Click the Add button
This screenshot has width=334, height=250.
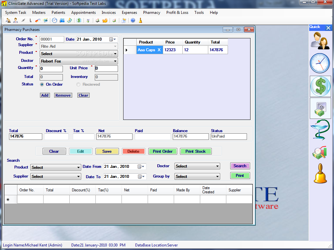tap(45, 95)
